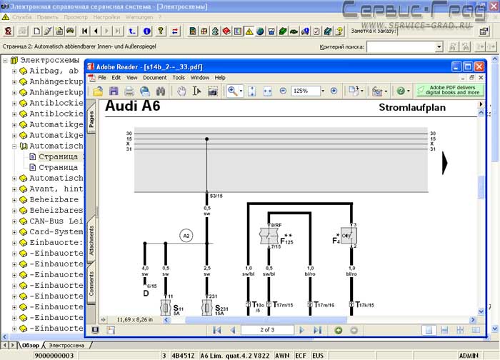Viewport: 500px width, 360px height.
Task: Click the globe icon in main toolbar
Action: click(260, 31)
